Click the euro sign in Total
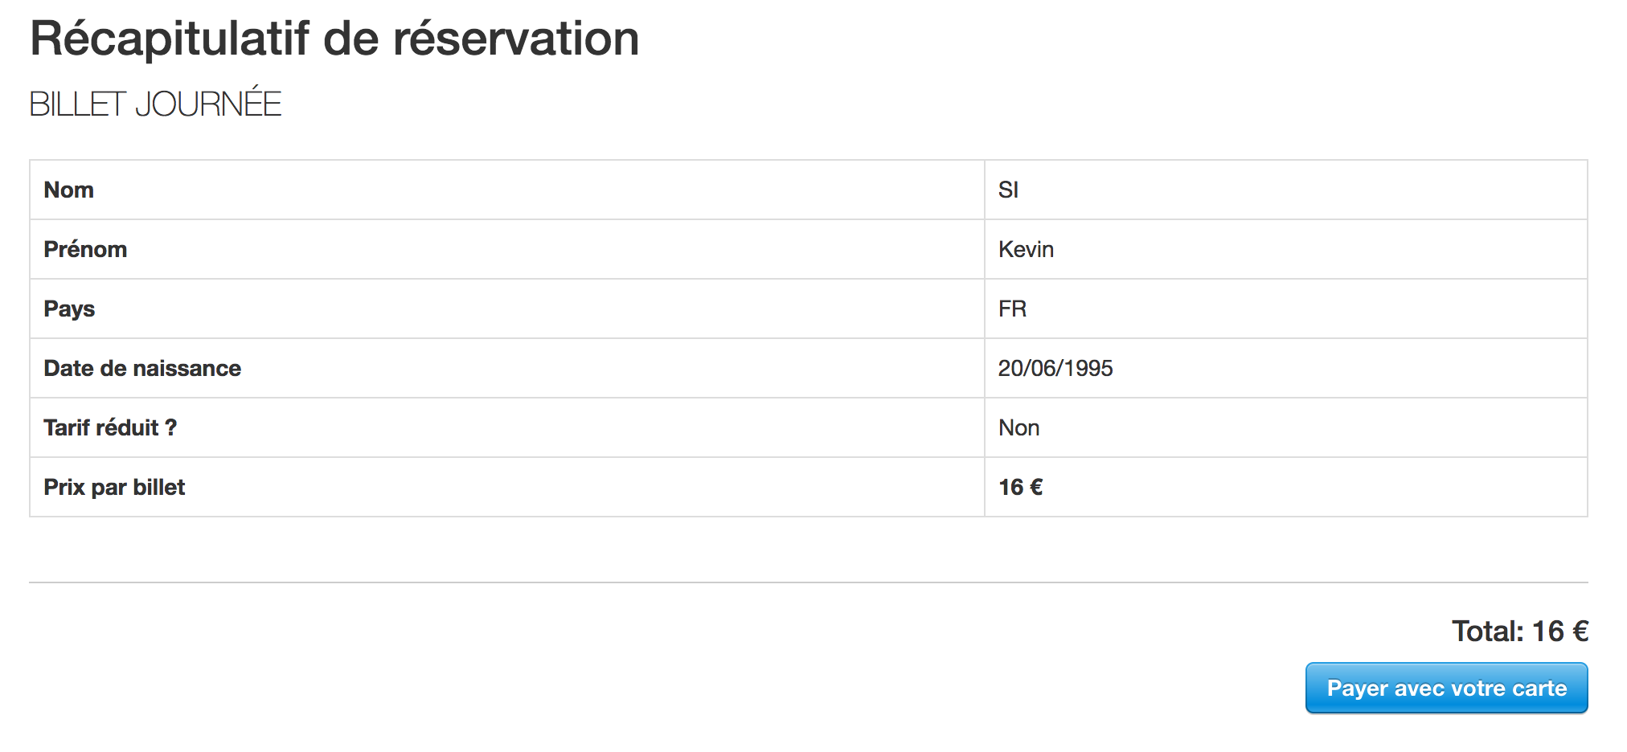 point(1580,631)
